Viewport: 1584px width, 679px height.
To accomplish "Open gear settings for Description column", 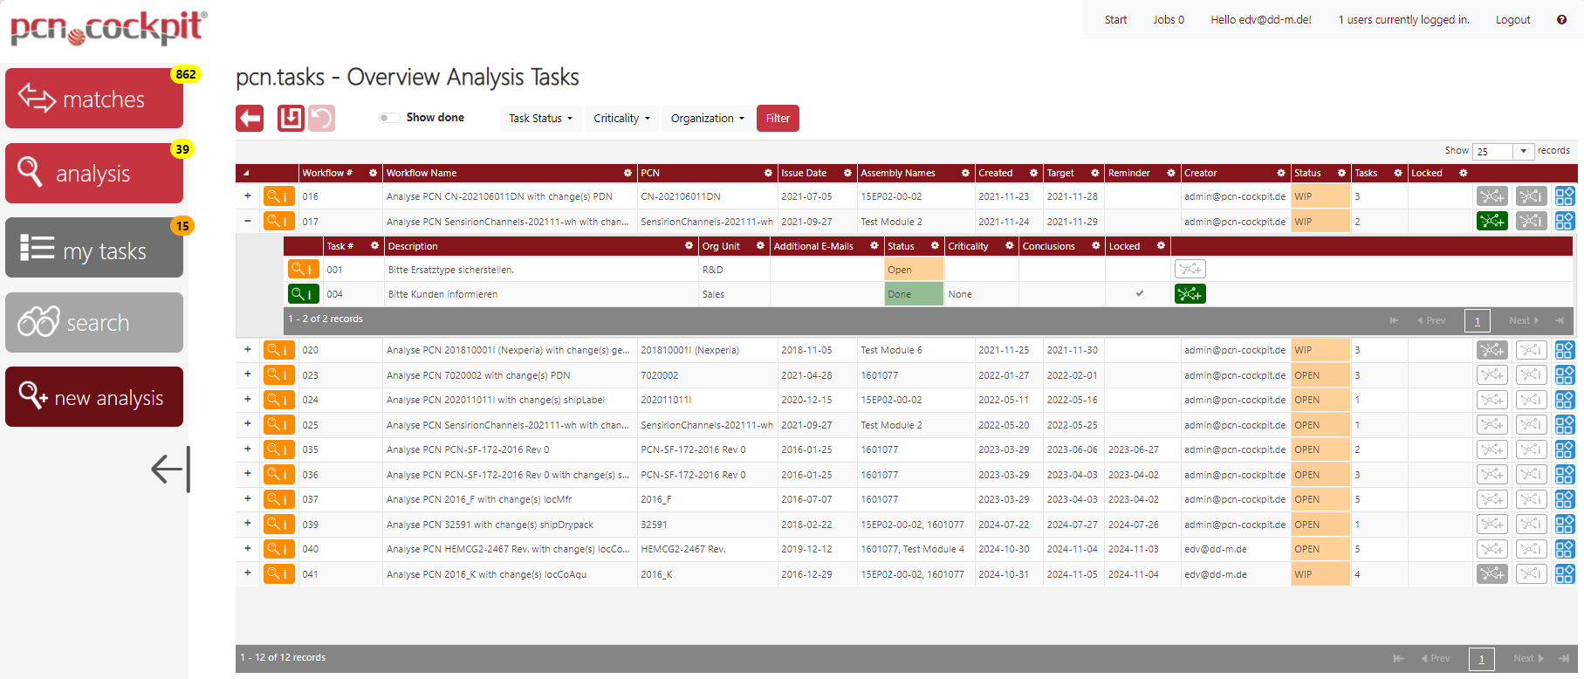I will coord(689,246).
